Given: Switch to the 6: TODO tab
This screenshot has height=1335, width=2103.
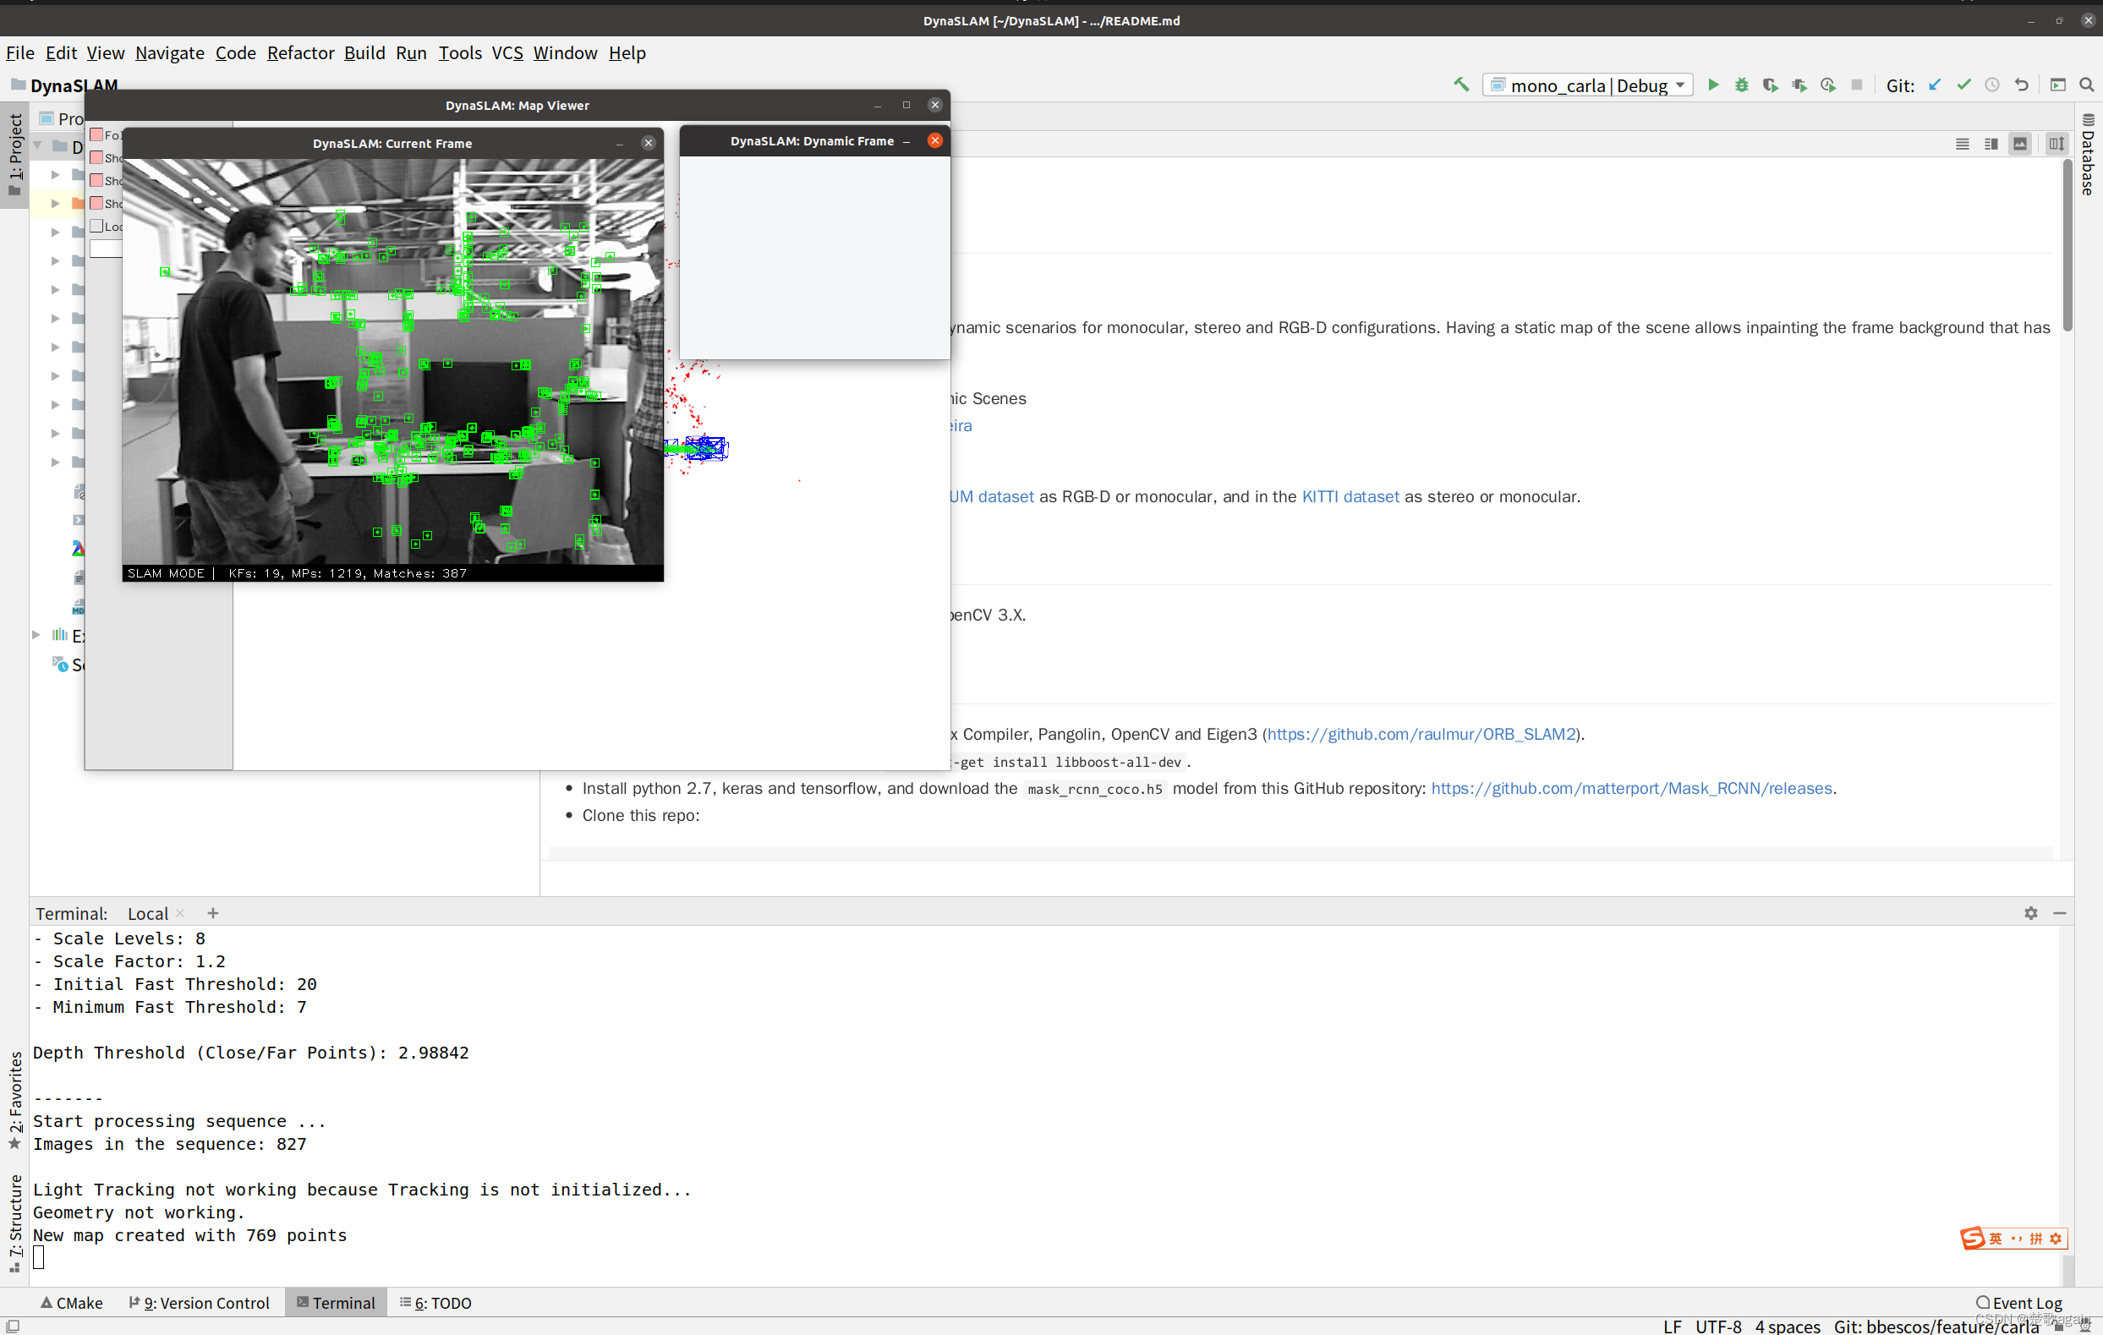Looking at the screenshot, I should click(x=435, y=1302).
